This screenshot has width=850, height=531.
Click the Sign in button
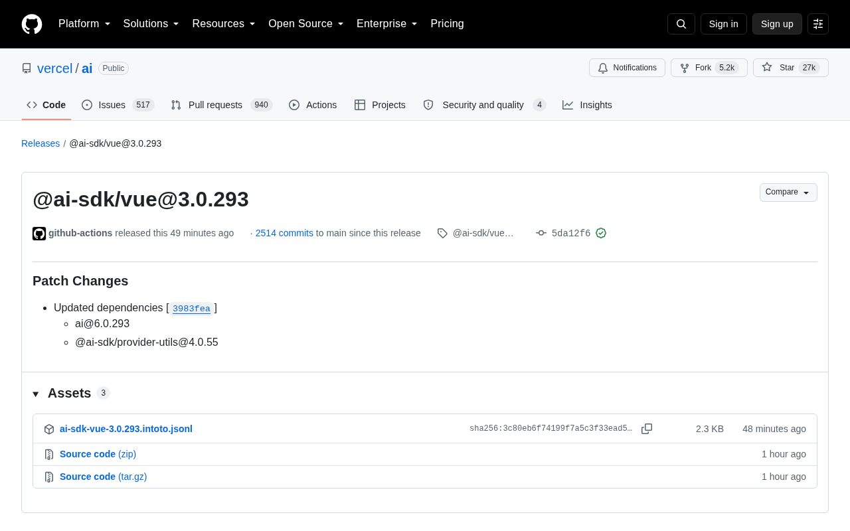pyautogui.click(x=724, y=24)
